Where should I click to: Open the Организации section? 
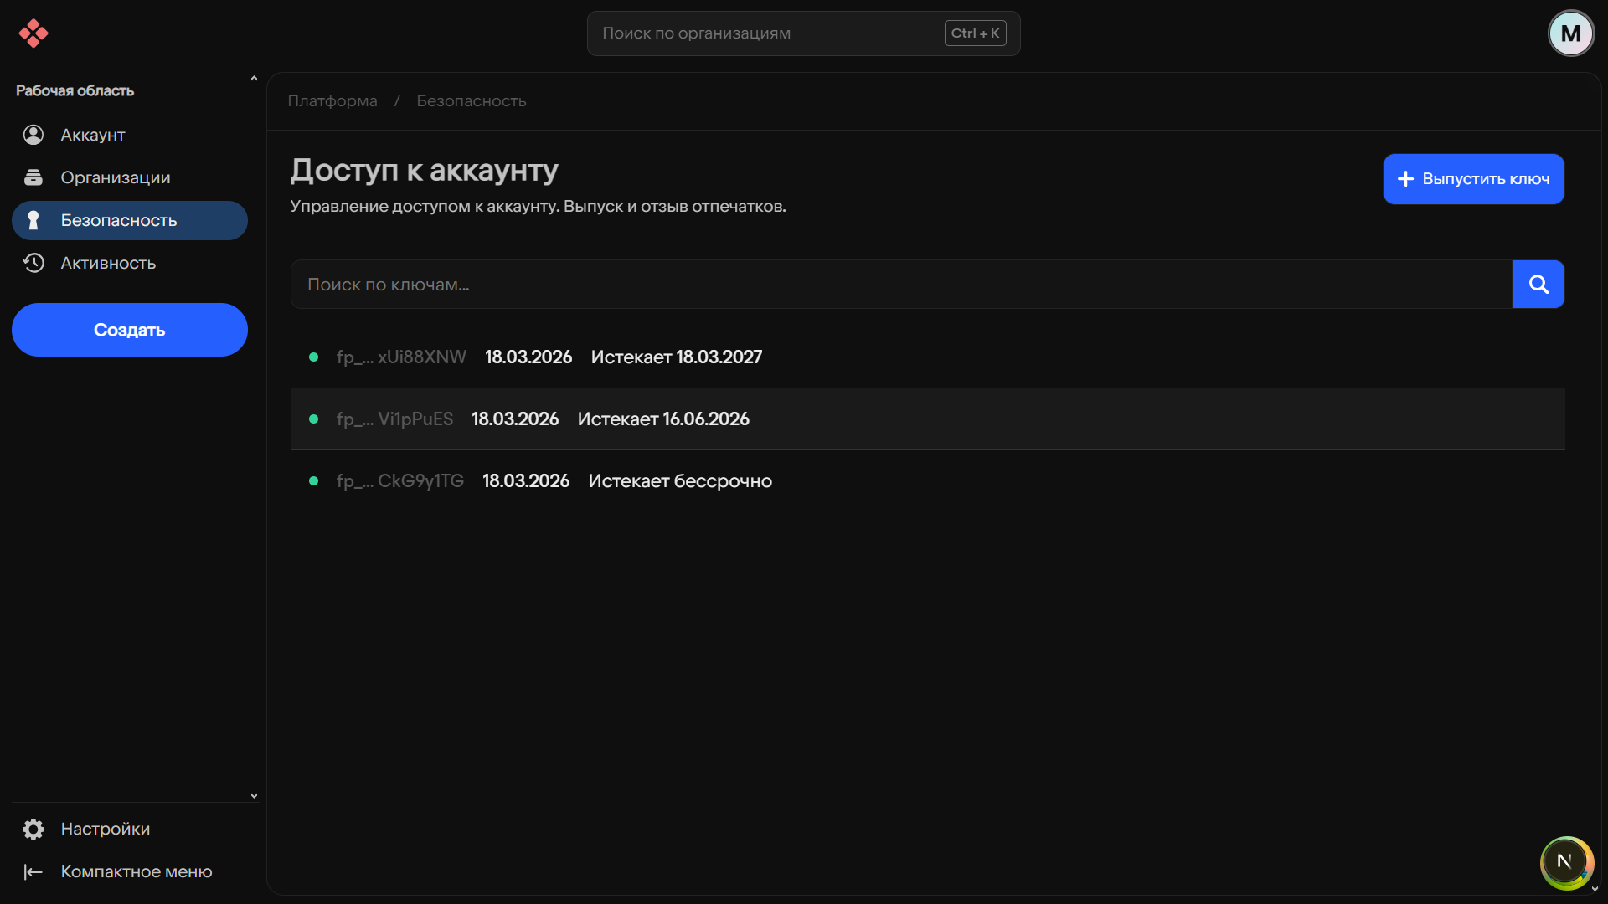115,177
